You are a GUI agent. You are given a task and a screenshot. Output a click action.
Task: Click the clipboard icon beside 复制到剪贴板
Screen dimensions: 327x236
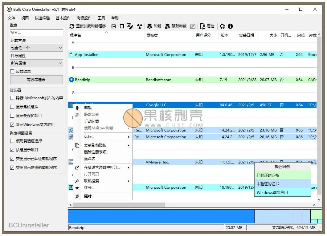click(x=77, y=145)
